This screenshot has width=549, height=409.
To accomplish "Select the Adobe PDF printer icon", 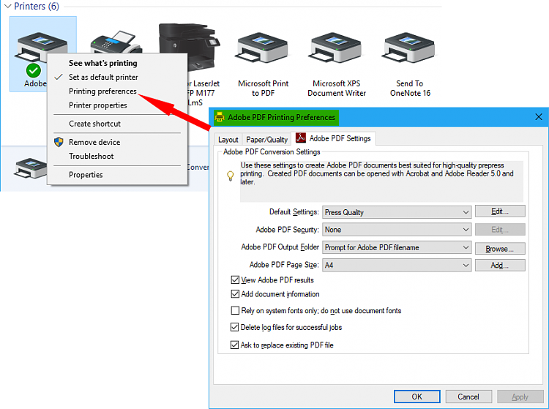I will click(x=42, y=48).
